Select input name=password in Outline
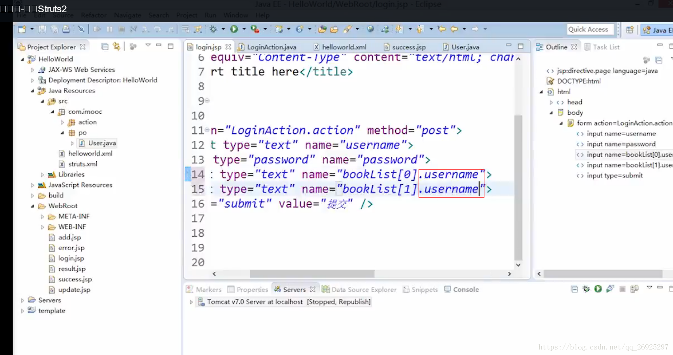This screenshot has width=673, height=355. pyautogui.click(x=616, y=144)
